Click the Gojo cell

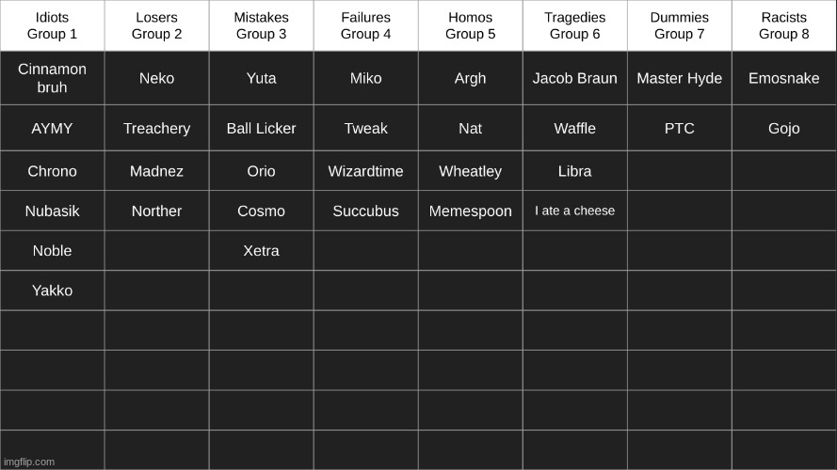tap(784, 128)
